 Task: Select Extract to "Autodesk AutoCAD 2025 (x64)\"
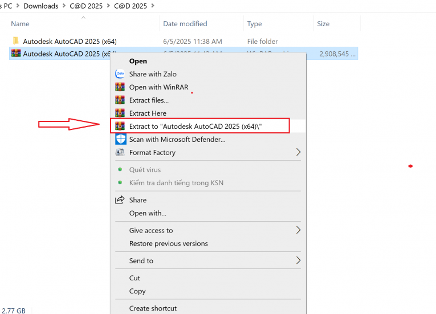195,127
